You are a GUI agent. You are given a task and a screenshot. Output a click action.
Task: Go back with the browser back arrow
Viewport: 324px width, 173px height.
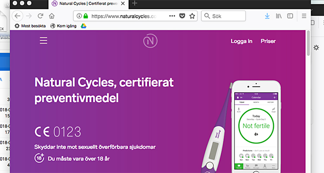click(17, 16)
